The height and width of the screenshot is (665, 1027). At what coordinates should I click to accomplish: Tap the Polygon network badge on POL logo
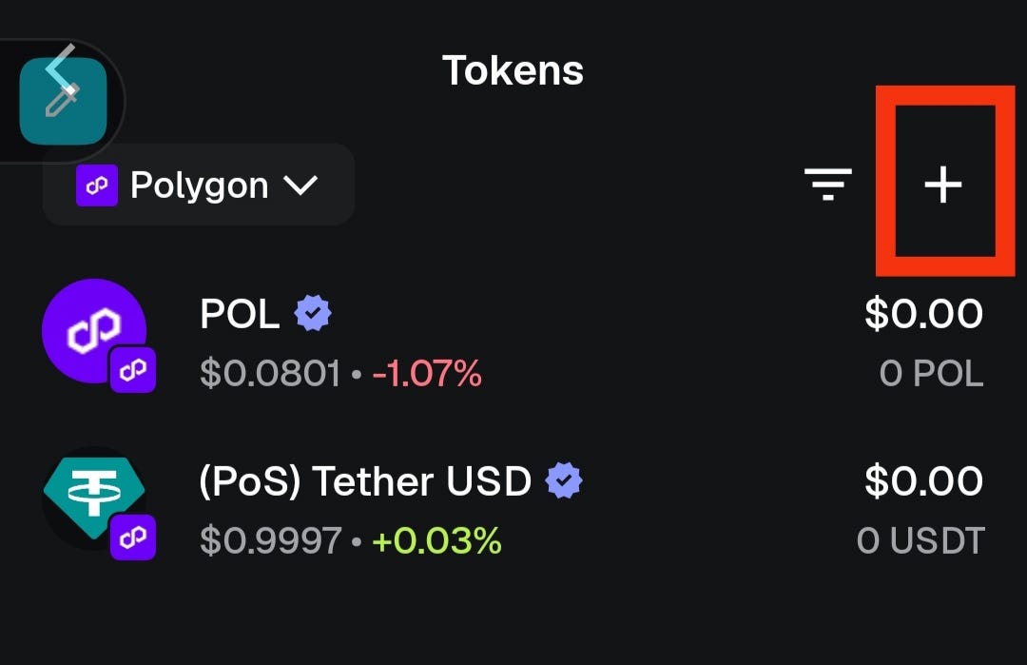coord(133,370)
